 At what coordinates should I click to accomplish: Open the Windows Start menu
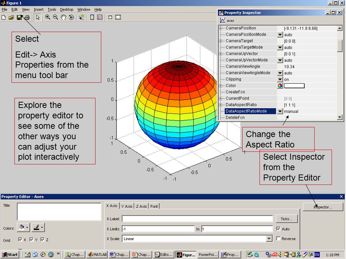[9, 255]
